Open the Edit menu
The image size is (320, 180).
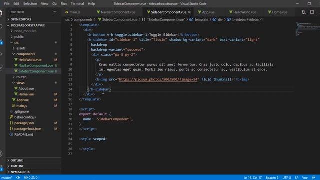tap(16, 4)
